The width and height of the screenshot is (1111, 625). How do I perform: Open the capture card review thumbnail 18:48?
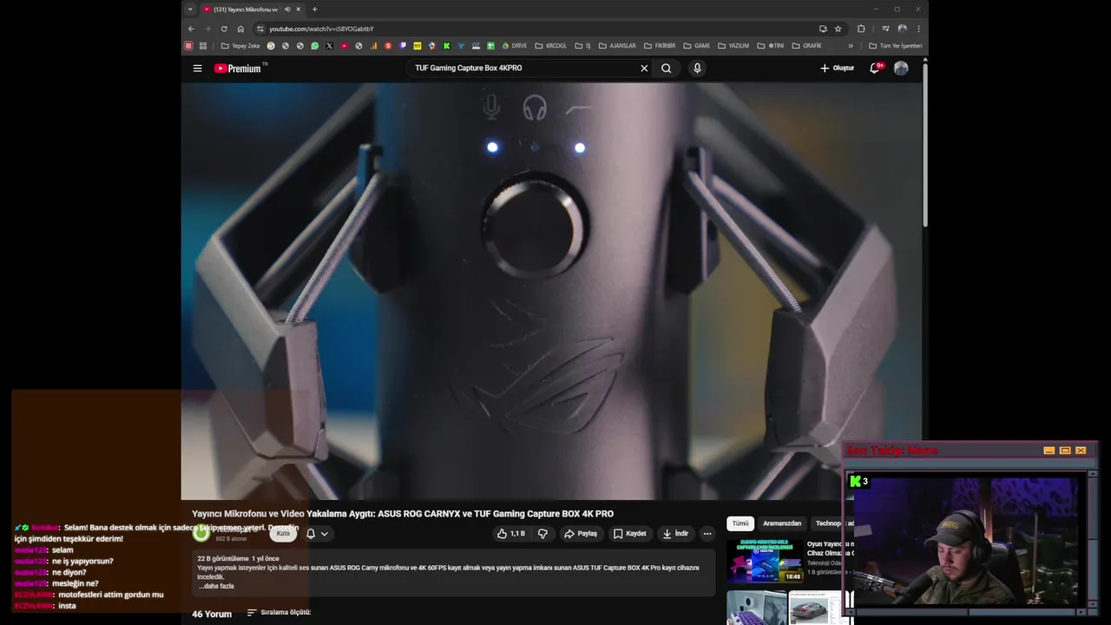[765, 561]
